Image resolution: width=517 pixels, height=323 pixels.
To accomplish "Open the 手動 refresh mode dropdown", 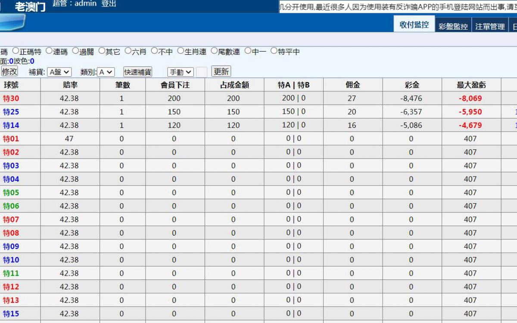I will coord(181,72).
